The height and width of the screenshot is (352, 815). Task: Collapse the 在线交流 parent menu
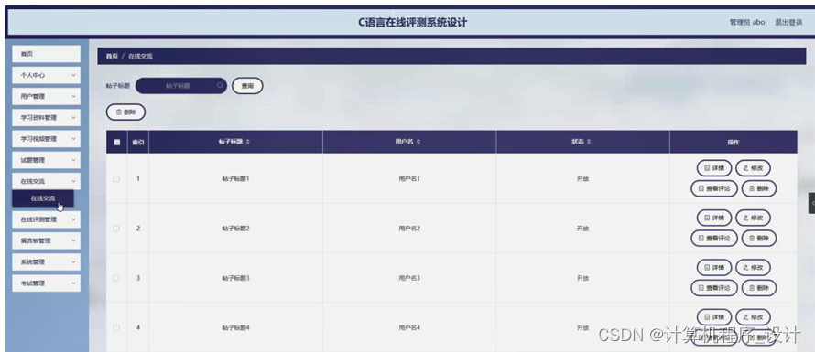pyautogui.click(x=47, y=182)
